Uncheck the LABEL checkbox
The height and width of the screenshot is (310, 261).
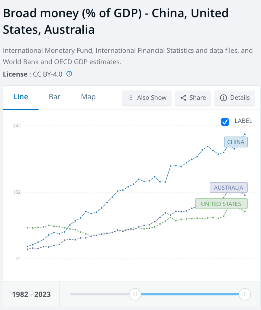pos(225,121)
